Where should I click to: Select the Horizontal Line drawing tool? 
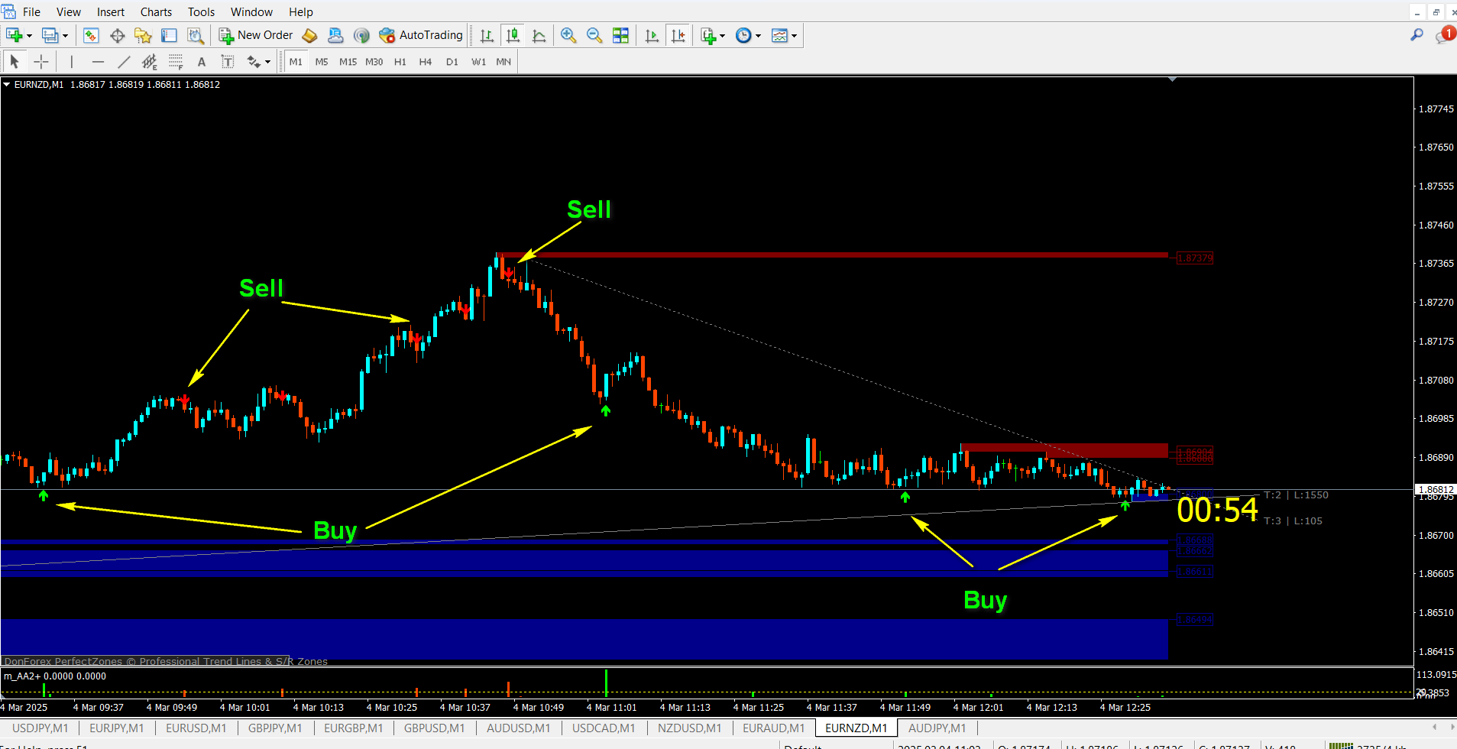tap(98, 61)
